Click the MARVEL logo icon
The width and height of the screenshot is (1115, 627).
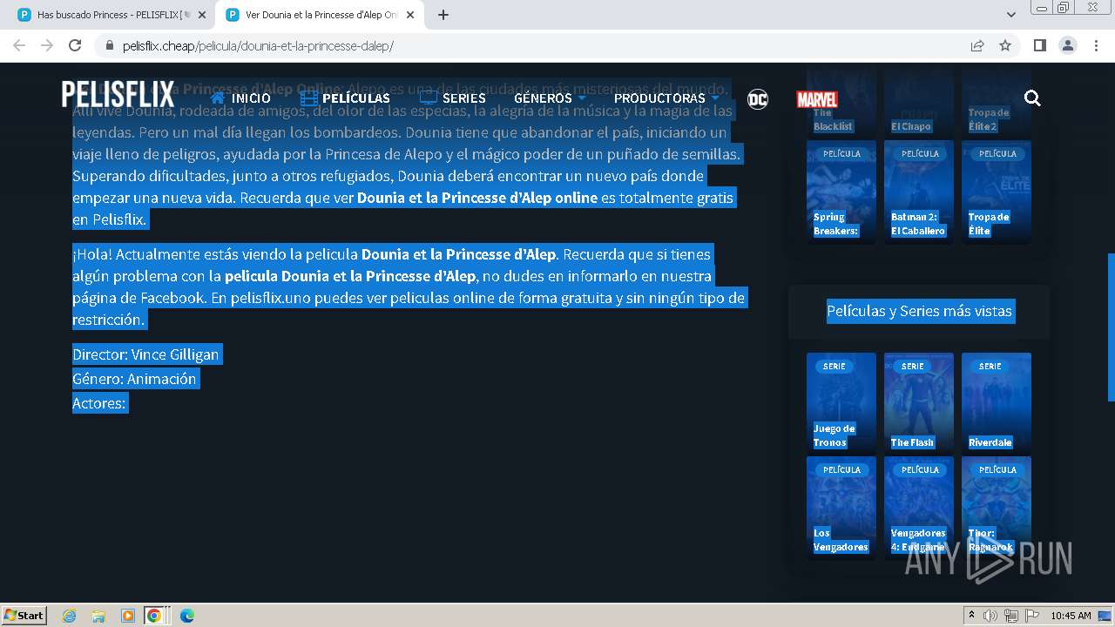click(x=817, y=99)
